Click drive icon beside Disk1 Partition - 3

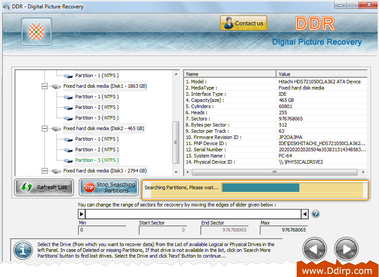(x=68, y=118)
